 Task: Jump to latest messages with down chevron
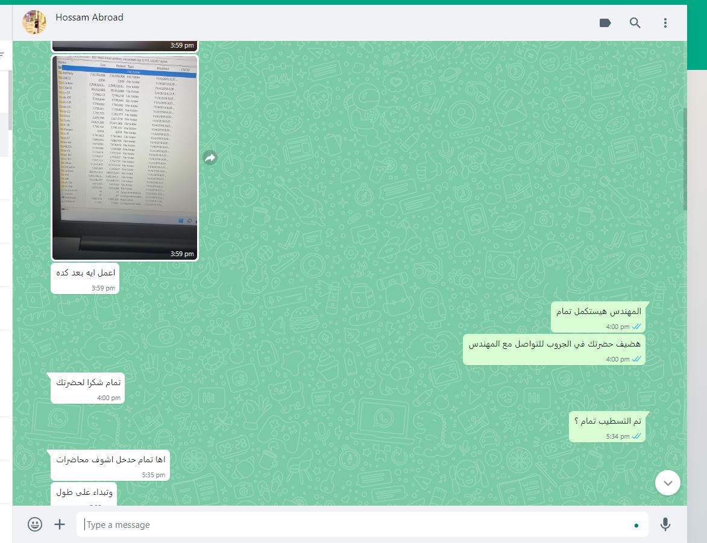(668, 483)
